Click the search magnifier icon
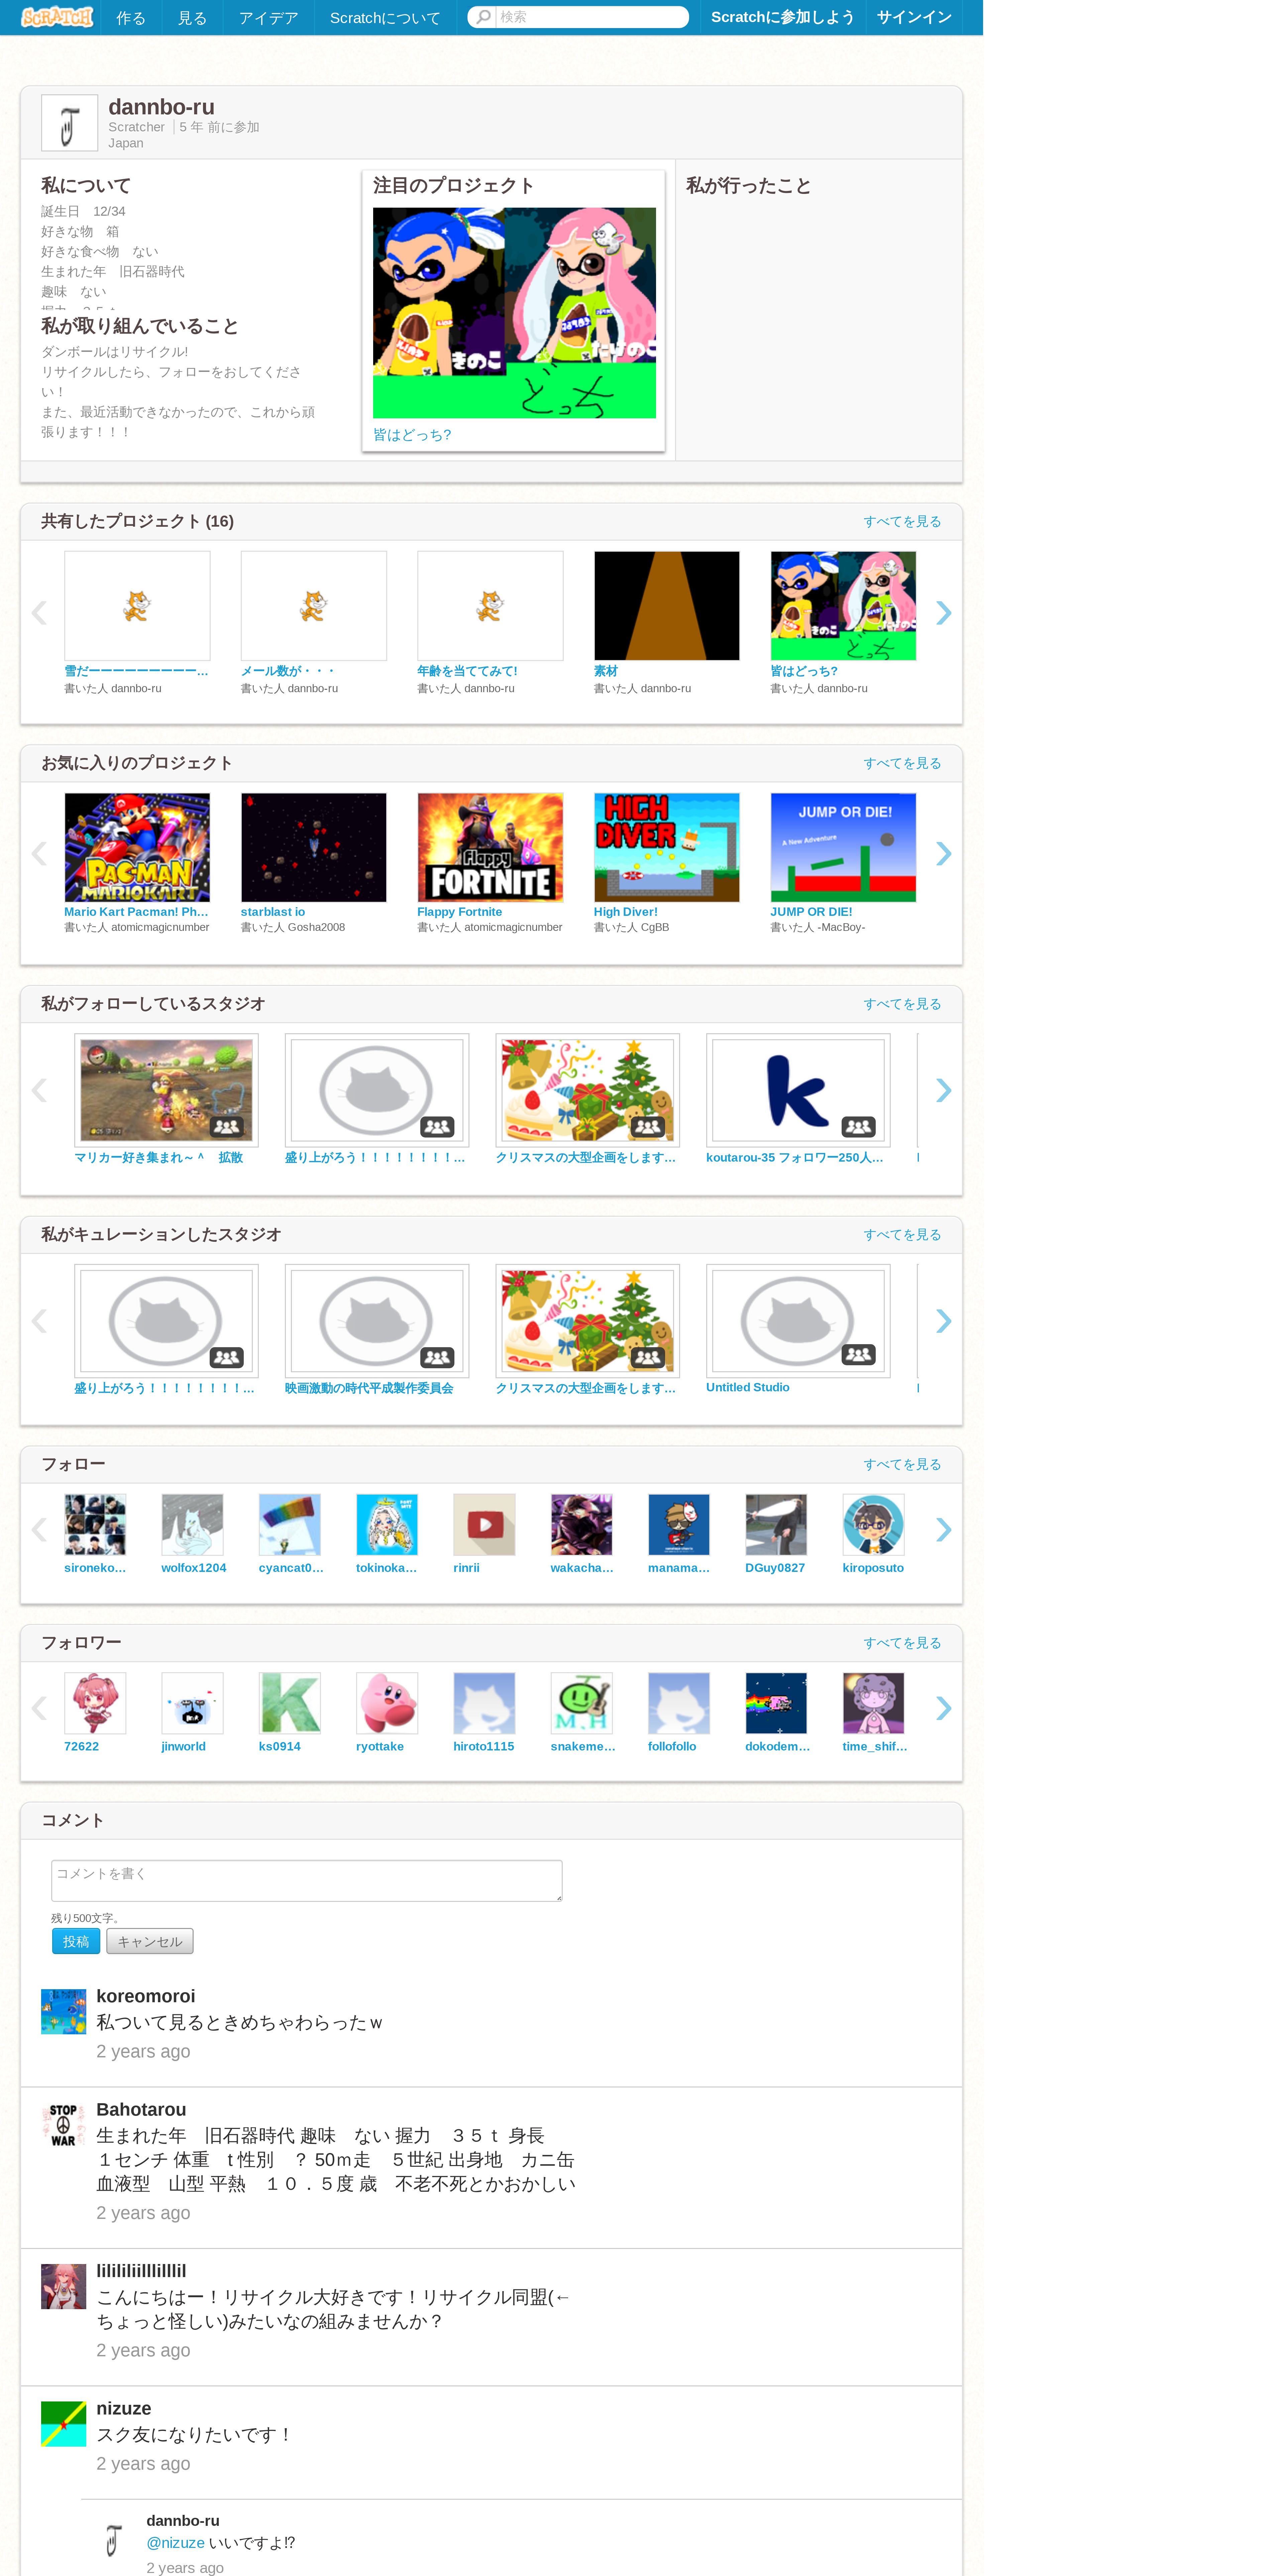The width and height of the screenshot is (1288, 2576). pos(482,17)
